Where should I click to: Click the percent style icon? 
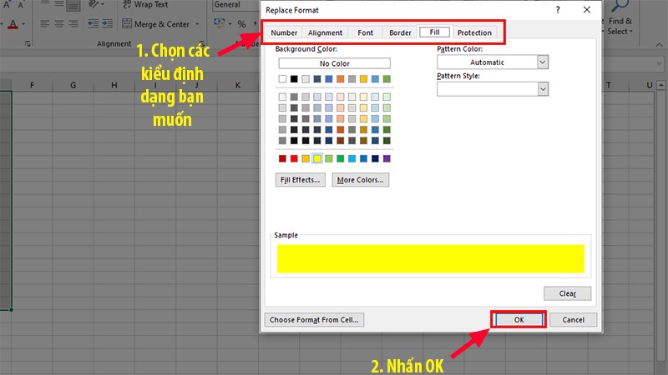click(241, 24)
